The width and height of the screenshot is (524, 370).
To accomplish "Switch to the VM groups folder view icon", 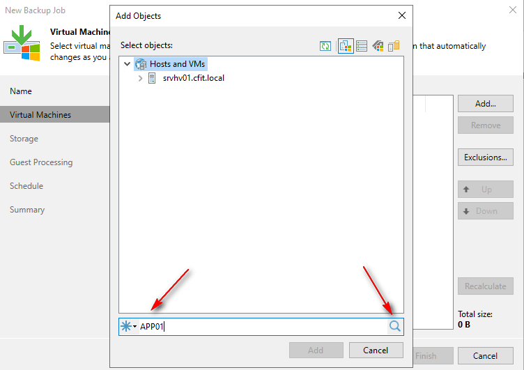I will pos(394,46).
